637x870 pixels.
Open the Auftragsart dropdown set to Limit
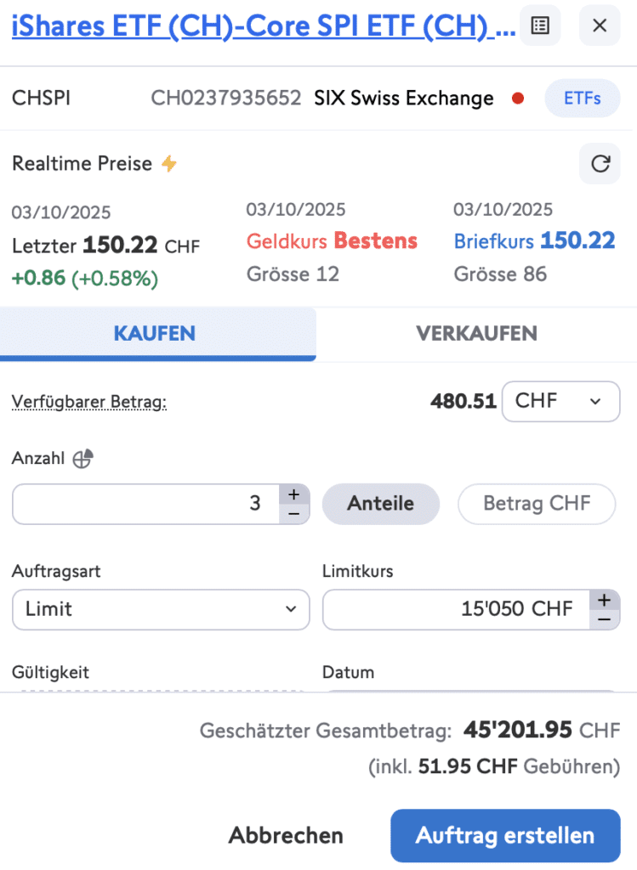[161, 609]
